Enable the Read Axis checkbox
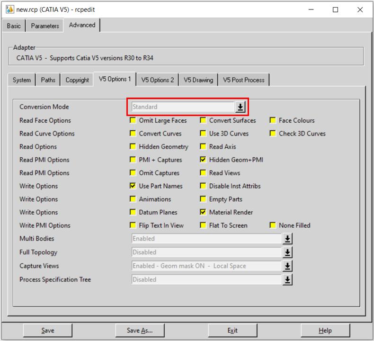This screenshot has height=341, width=374. [203, 146]
